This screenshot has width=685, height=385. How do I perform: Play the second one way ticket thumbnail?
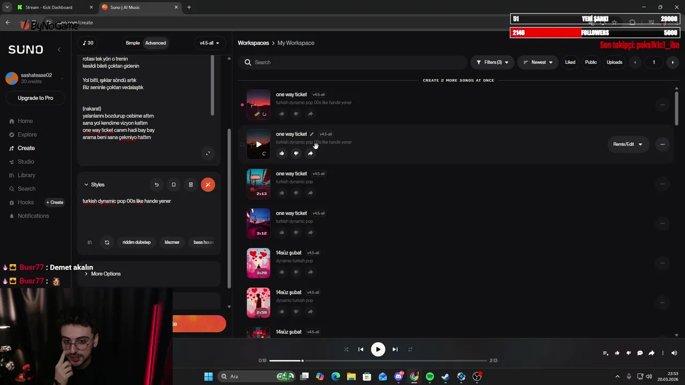(258, 144)
